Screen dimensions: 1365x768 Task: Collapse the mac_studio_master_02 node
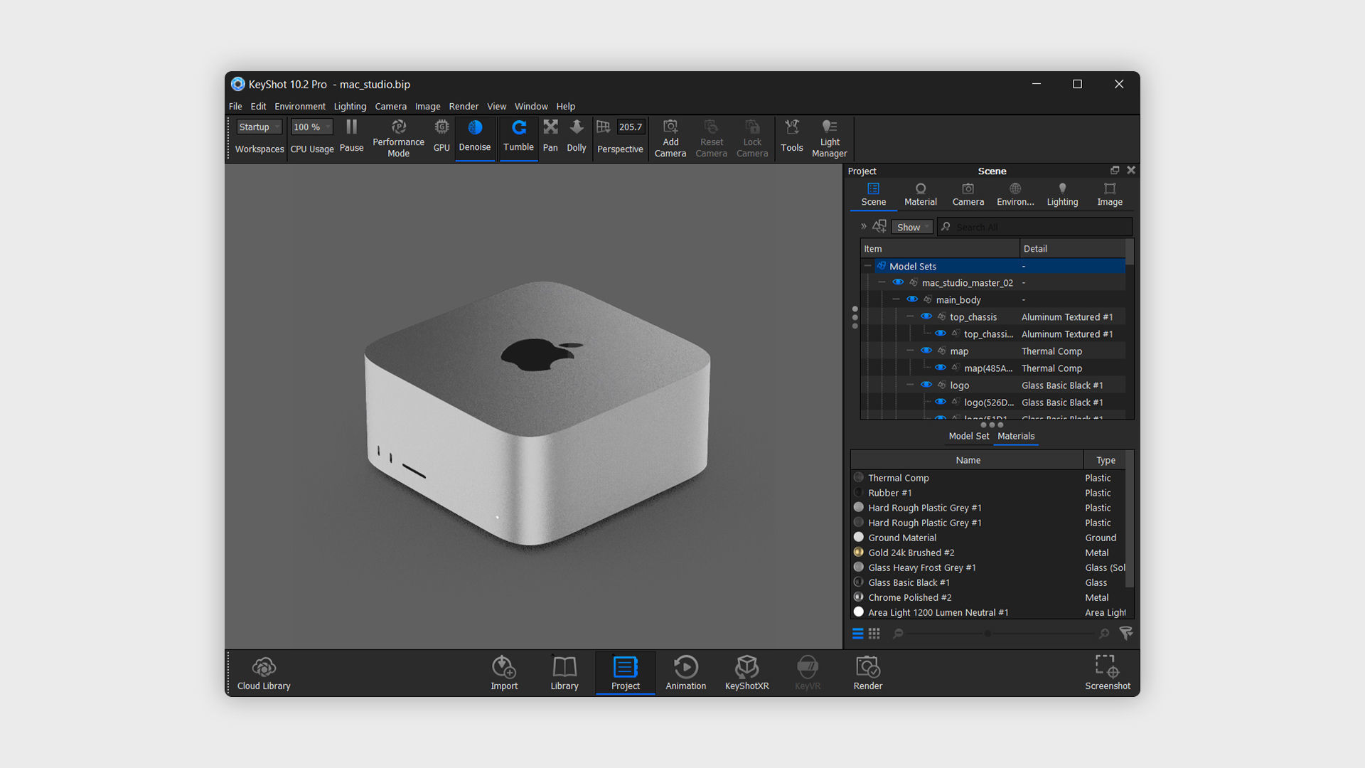882,283
